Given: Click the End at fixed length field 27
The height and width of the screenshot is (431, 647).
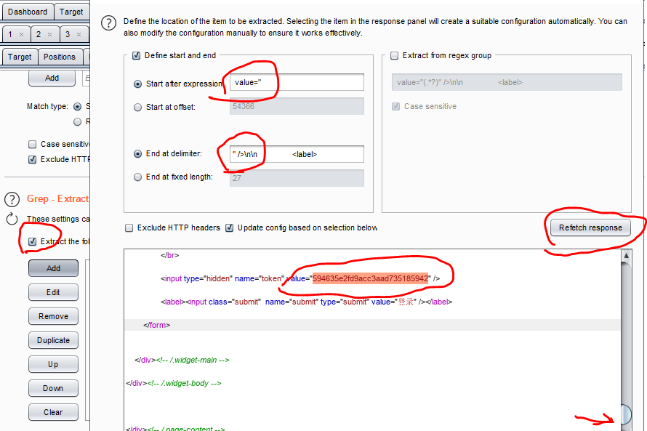Looking at the screenshot, I should pyautogui.click(x=297, y=178).
